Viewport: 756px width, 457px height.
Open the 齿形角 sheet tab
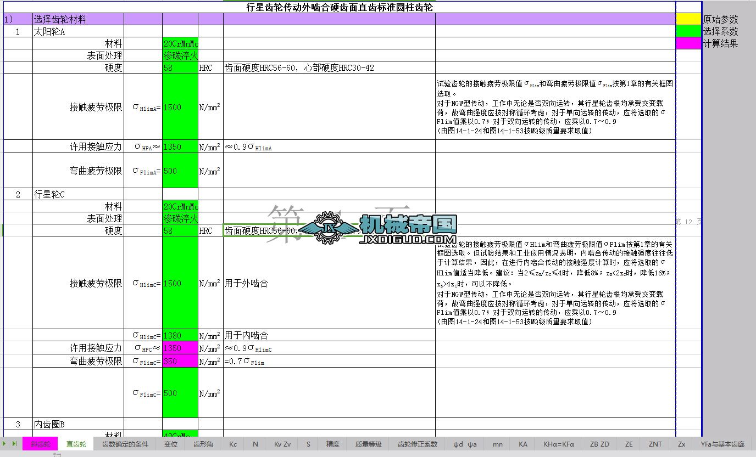tap(203, 444)
